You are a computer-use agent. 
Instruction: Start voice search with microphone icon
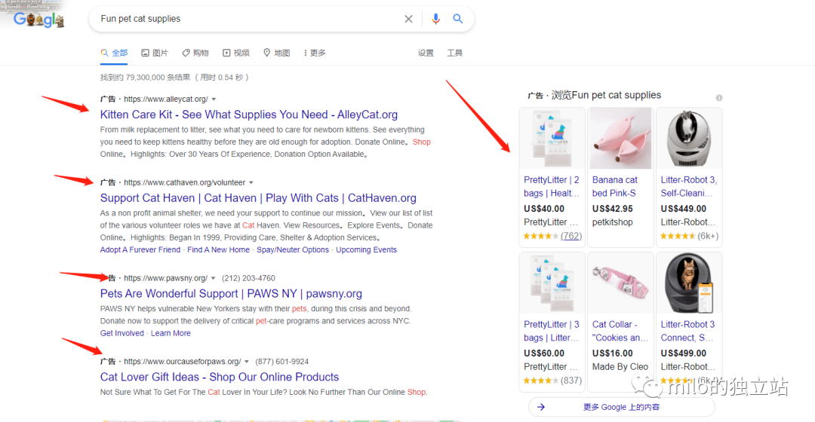(435, 19)
